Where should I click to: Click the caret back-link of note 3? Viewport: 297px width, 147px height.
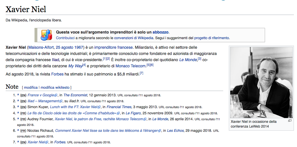pos(18,107)
